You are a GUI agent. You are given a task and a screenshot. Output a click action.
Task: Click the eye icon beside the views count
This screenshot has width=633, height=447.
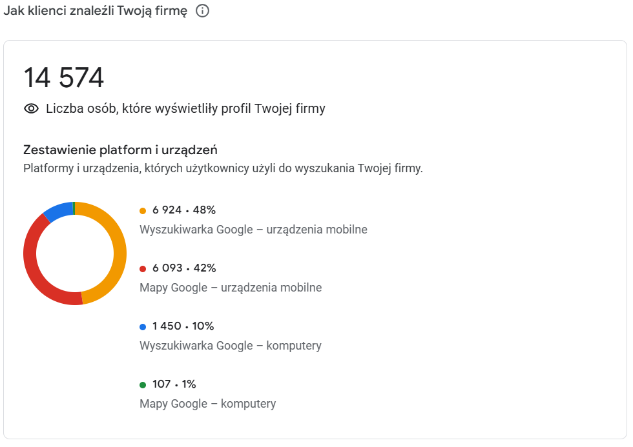click(x=30, y=108)
